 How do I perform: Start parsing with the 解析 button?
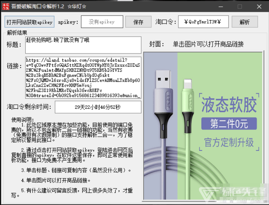coord(245,22)
